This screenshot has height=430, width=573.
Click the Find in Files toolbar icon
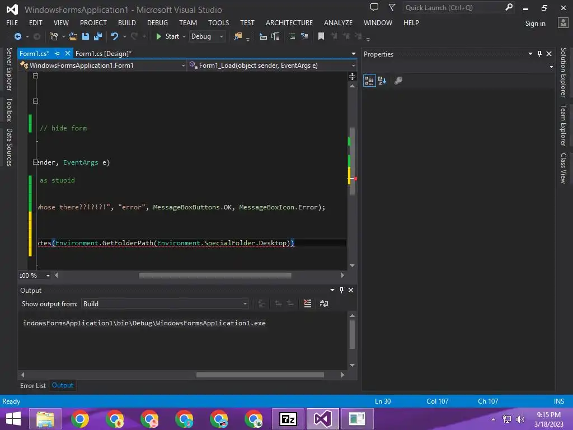tap(238, 36)
